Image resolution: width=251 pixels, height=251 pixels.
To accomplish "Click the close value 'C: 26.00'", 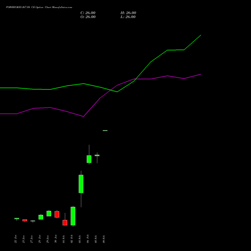I will [x=88, y=13].
